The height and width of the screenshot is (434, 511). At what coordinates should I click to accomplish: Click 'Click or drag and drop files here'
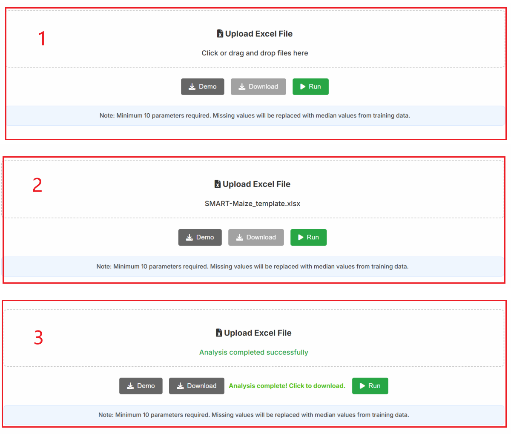click(x=255, y=53)
